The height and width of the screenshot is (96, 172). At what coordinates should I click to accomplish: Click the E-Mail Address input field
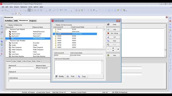(x=29, y=81)
